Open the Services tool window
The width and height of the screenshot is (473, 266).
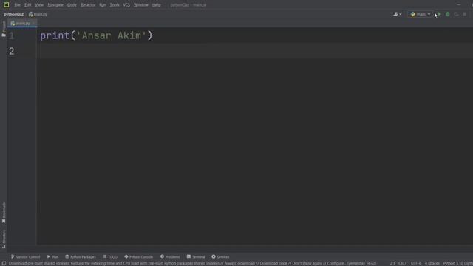pos(220,256)
